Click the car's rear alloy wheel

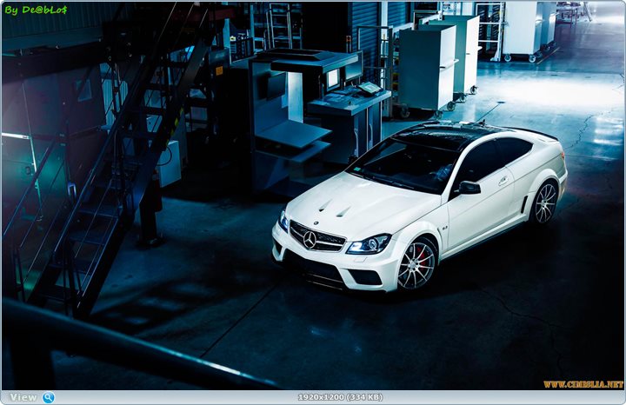(545, 202)
